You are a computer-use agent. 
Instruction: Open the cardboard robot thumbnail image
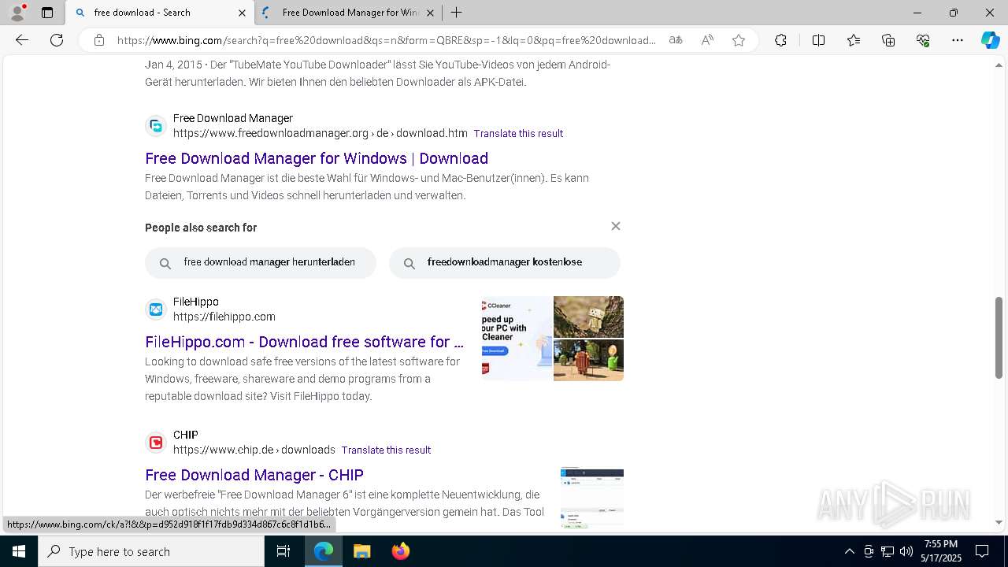pyautogui.click(x=588, y=317)
